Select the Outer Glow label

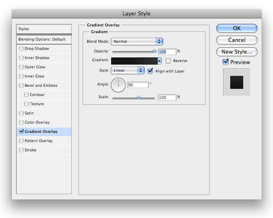coord(35,67)
